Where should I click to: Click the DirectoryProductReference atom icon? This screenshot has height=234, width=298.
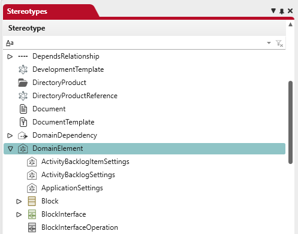pos(23,96)
